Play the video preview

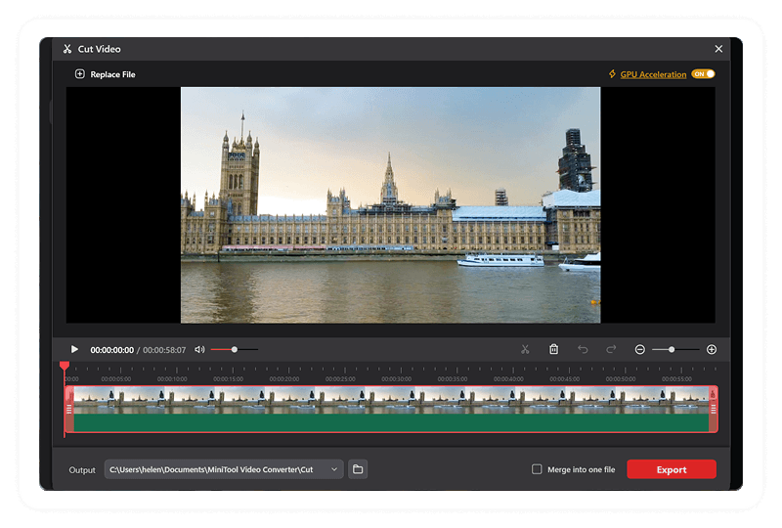(74, 349)
